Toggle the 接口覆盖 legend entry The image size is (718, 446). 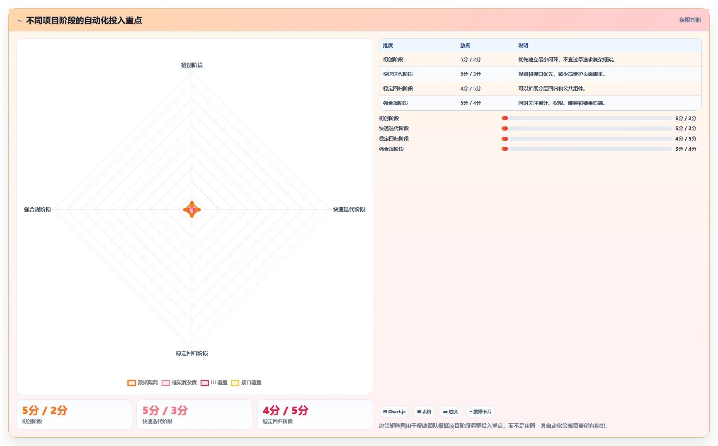[246, 383]
